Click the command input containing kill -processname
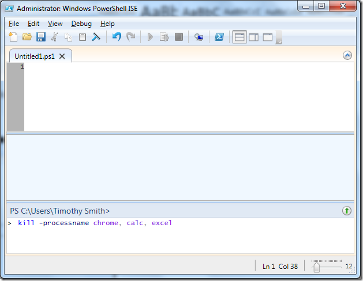The height and width of the screenshot is (281, 363). [180, 236]
